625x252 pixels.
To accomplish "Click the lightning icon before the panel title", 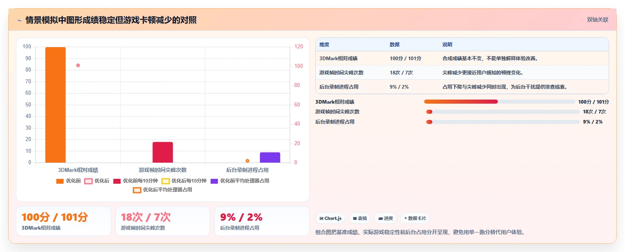I will [x=20, y=20].
